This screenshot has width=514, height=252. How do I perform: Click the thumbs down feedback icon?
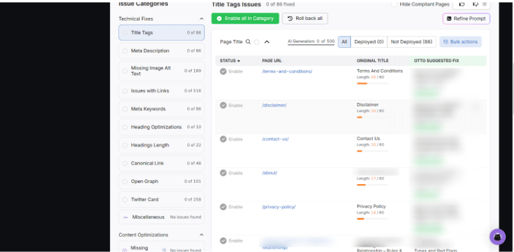tap(475, 4)
